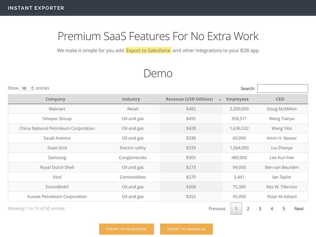The height and width of the screenshot is (237, 316).
Task: Jump to pagination page 4
Action: 272,209
